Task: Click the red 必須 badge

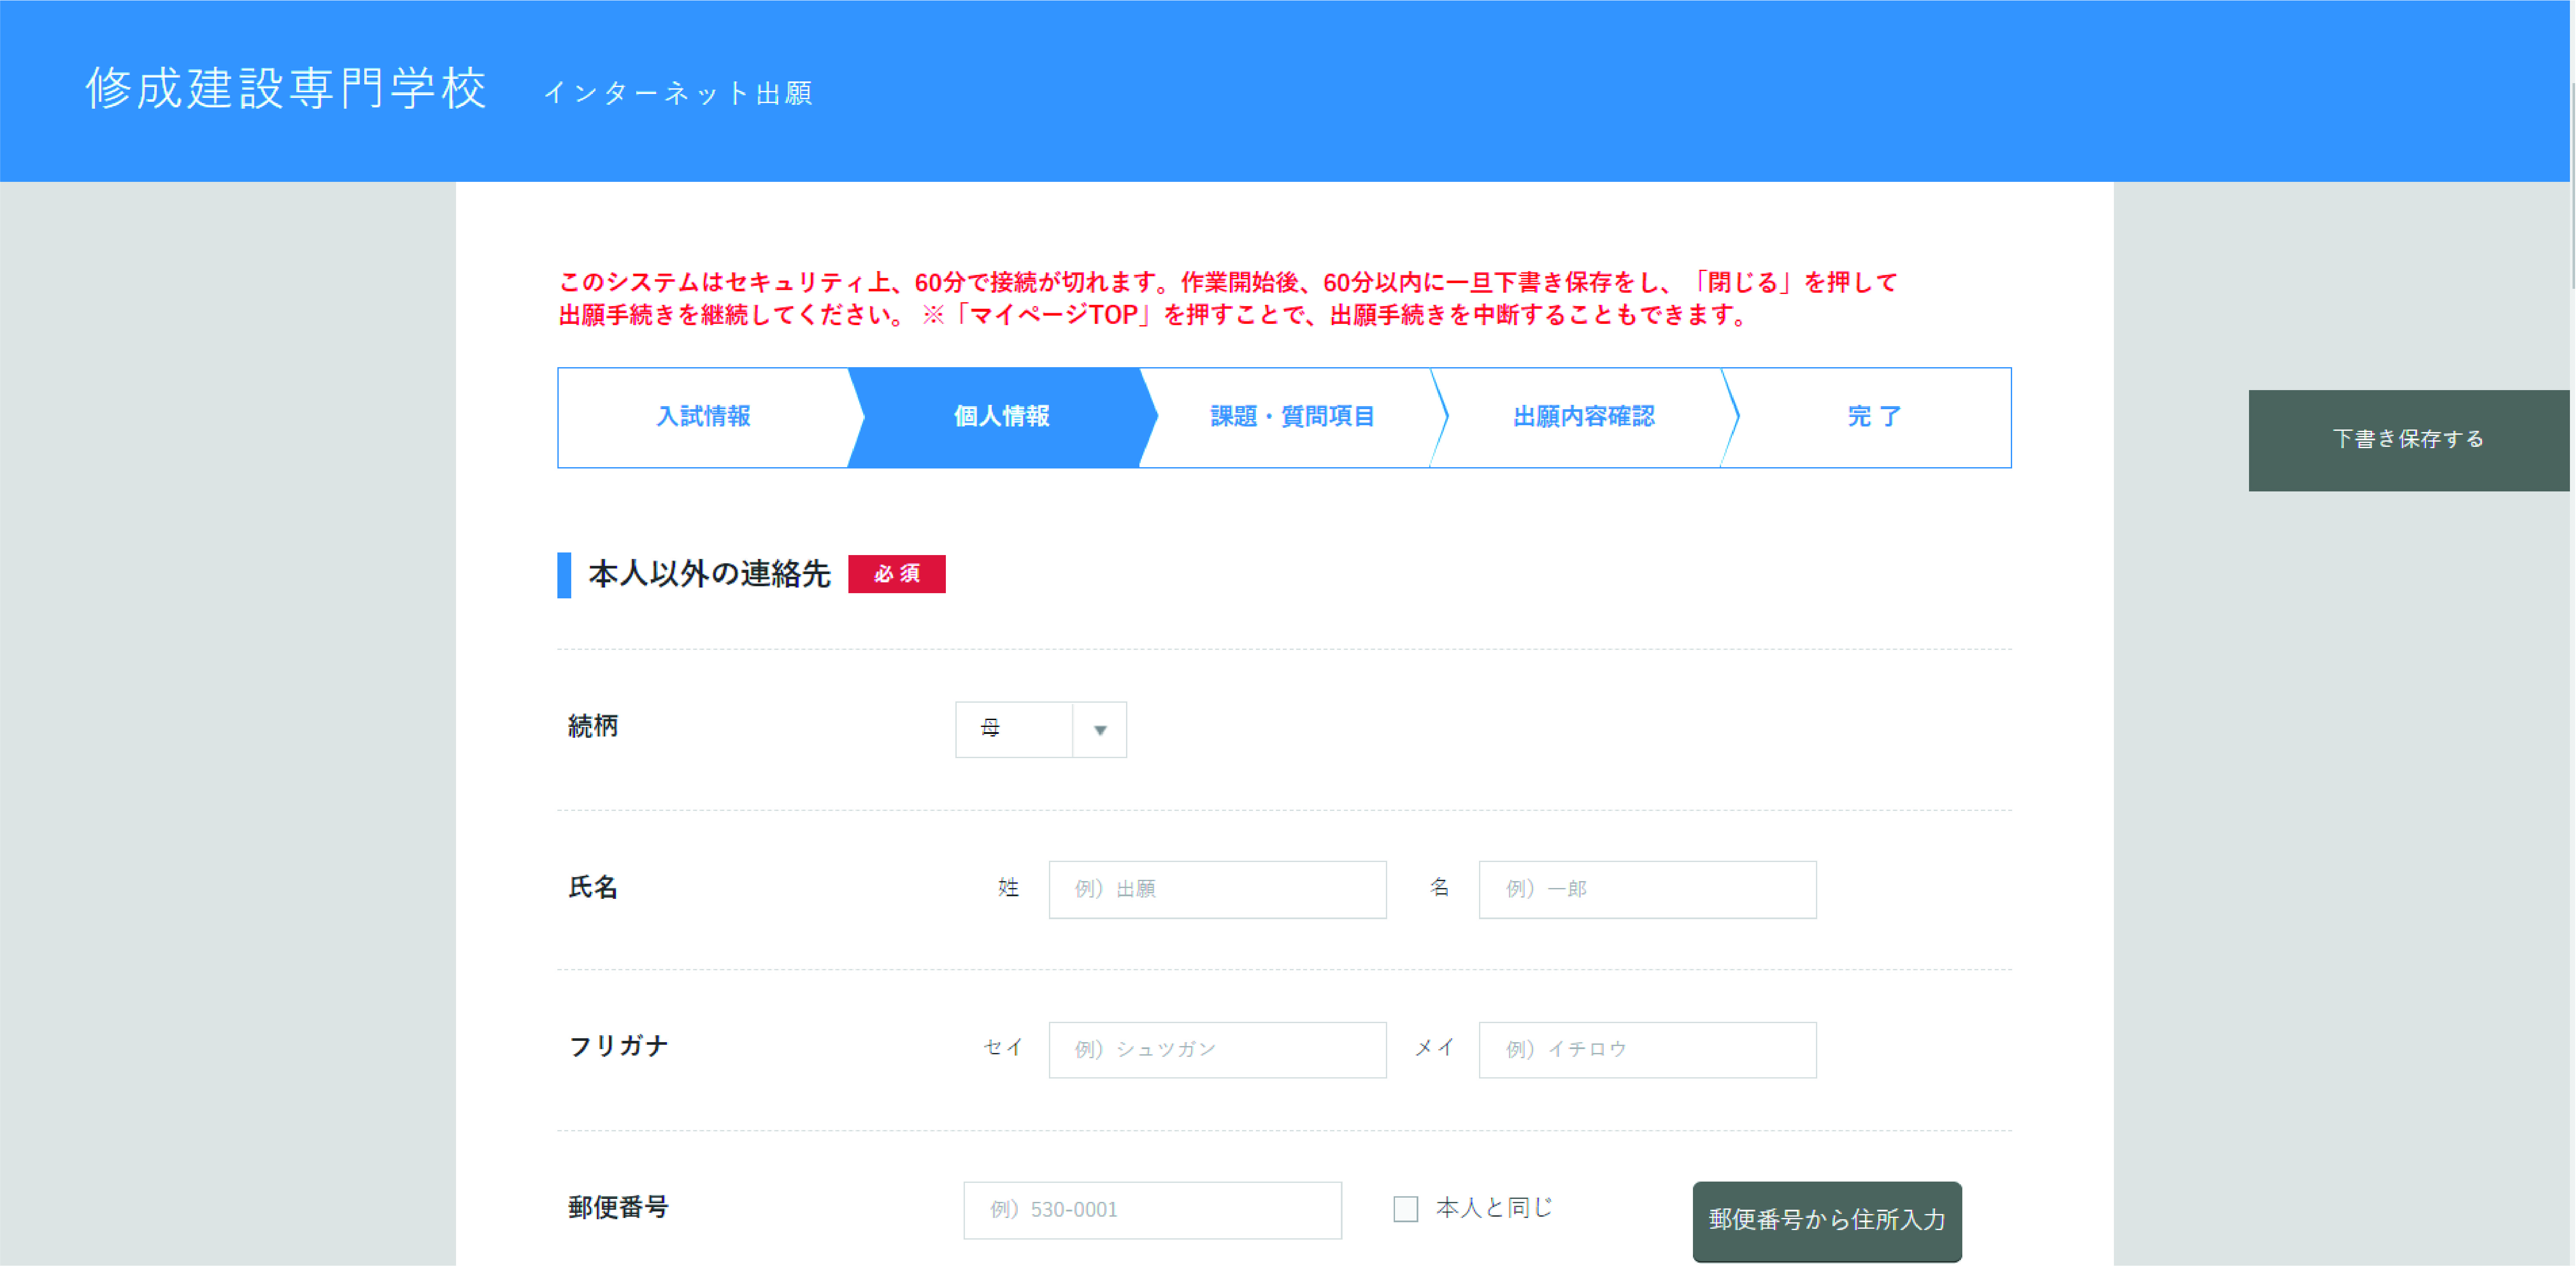Action: (896, 574)
